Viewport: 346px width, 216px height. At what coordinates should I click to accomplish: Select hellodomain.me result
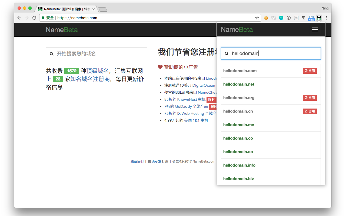point(271,125)
